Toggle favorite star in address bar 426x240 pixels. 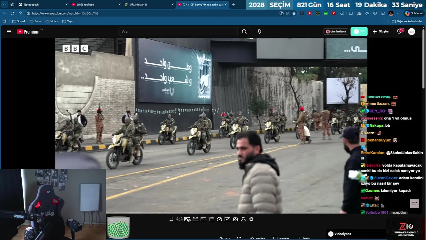click(x=294, y=13)
